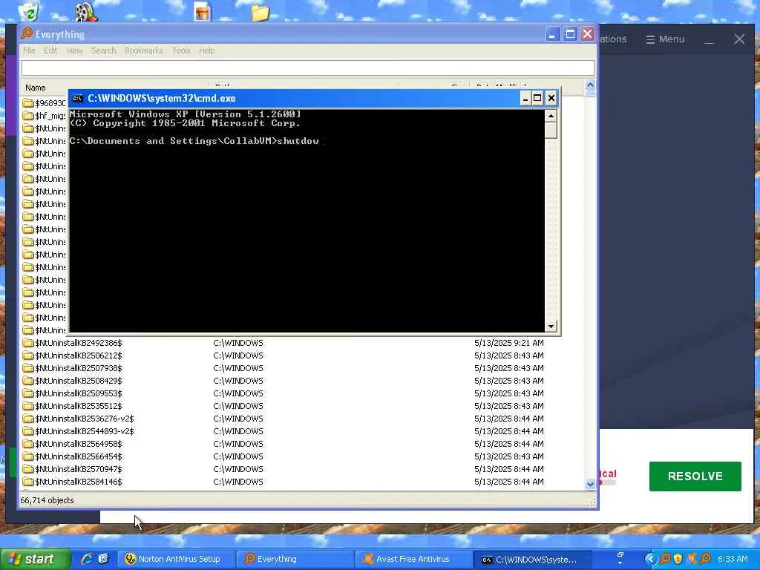The width and height of the screenshot is (760, 570).
Task: Open the Recycle Bin desktop icon
Action: tap(29, 12)
